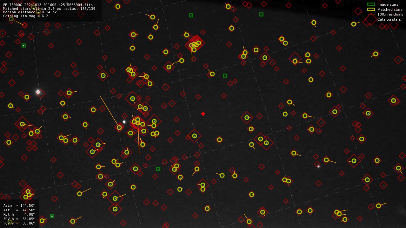The height and width of the screenshot is (228, 406).
Task: Click the red plus marker at image center
Action: [x=203, y=114]
